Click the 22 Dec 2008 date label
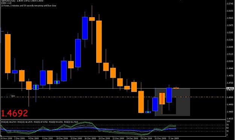 pyautogui.click(x=118, y=138)
